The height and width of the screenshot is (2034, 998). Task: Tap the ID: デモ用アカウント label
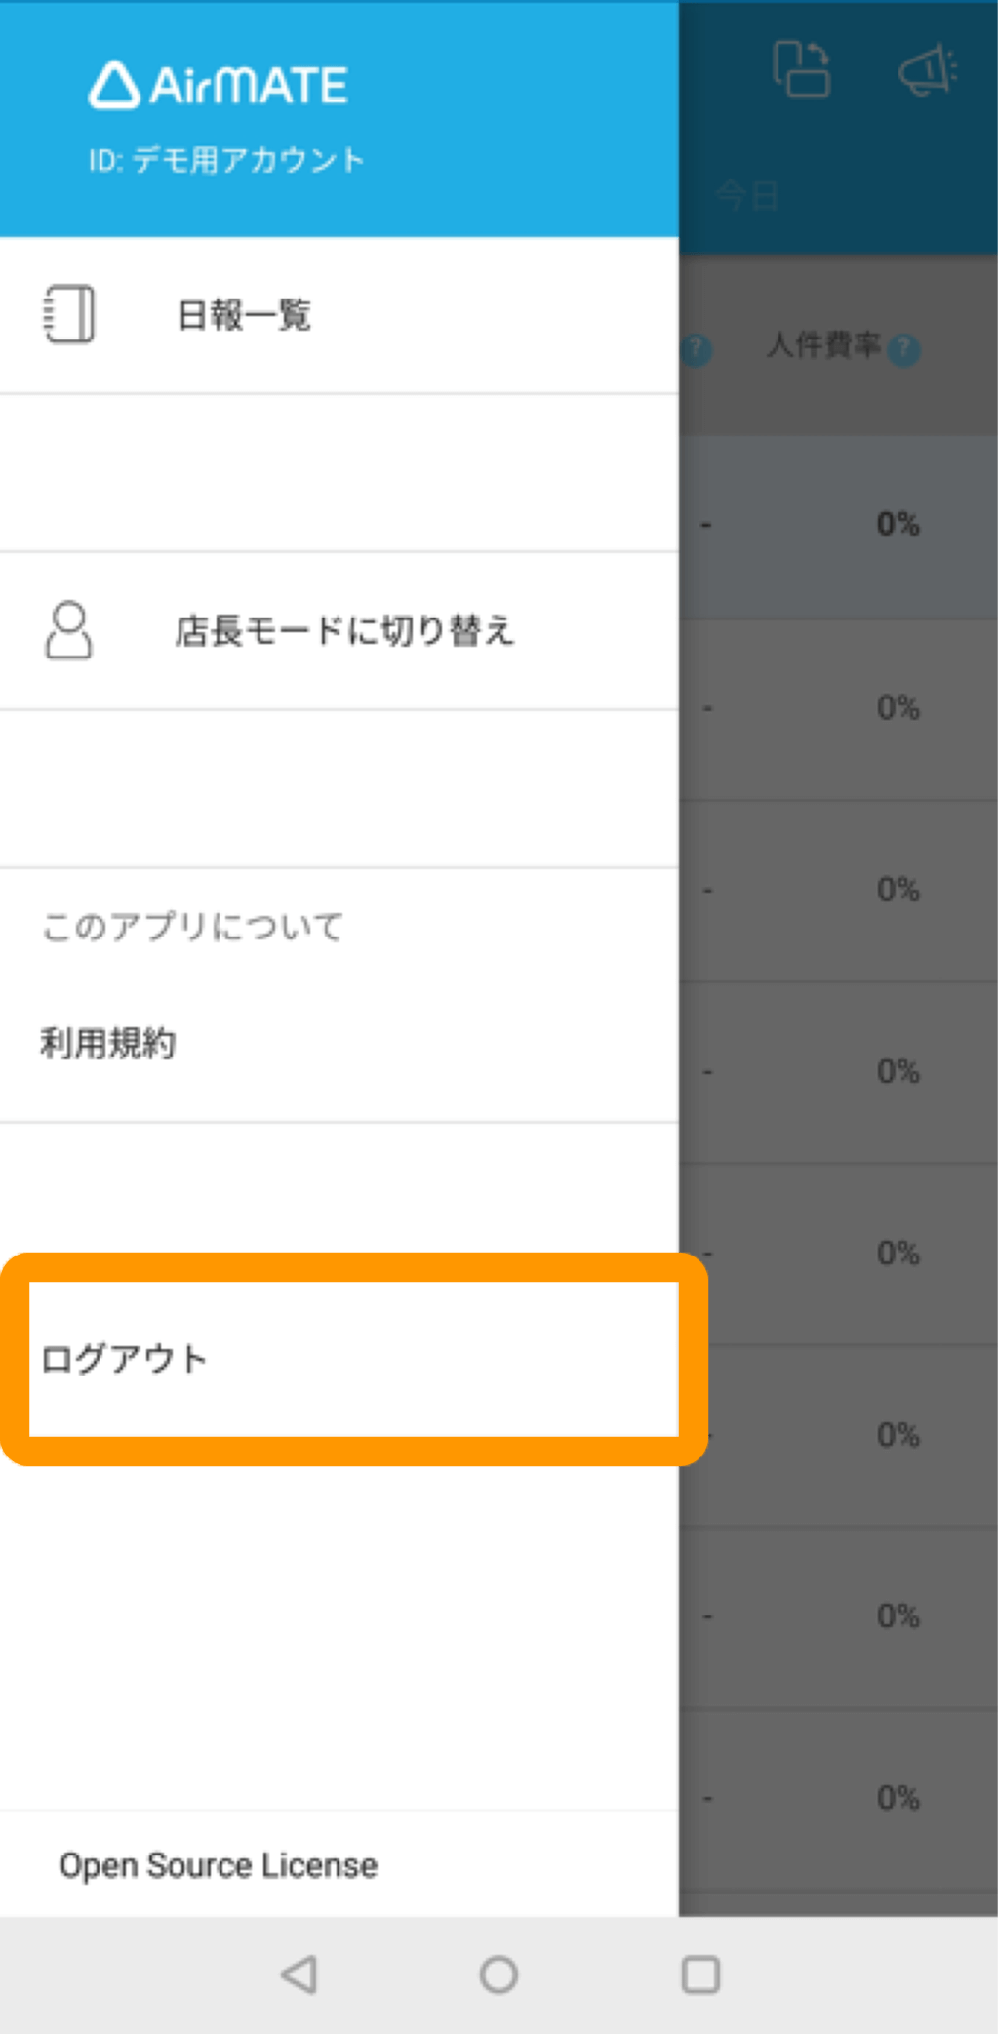point(226,160)
